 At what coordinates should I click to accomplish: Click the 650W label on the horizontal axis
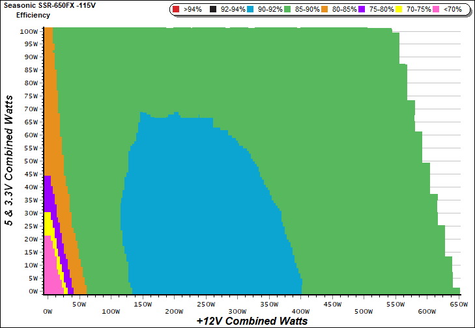pyautogui.click(x=459, y=305)
